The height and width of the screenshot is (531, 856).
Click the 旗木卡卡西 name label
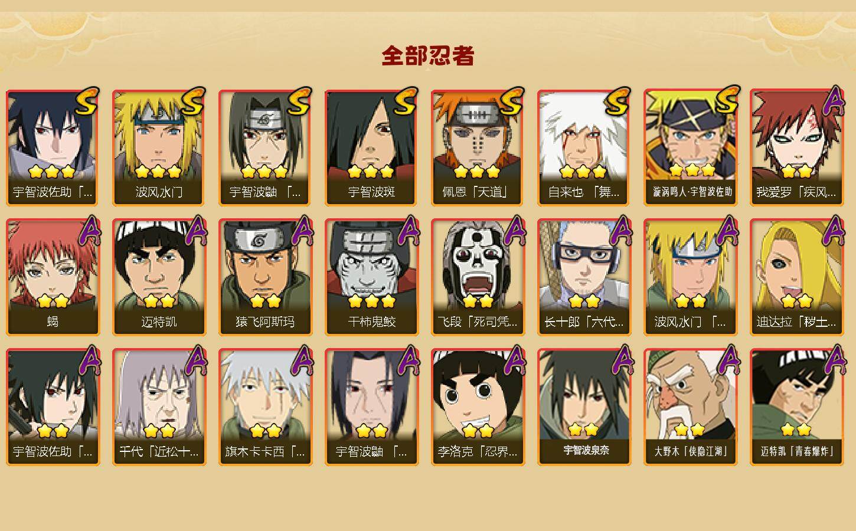point(265,451)
